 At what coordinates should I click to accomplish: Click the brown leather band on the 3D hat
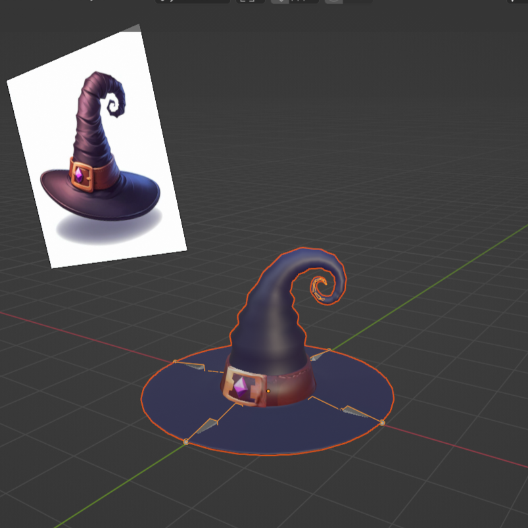pyautogui.click(x=289, y=387)
